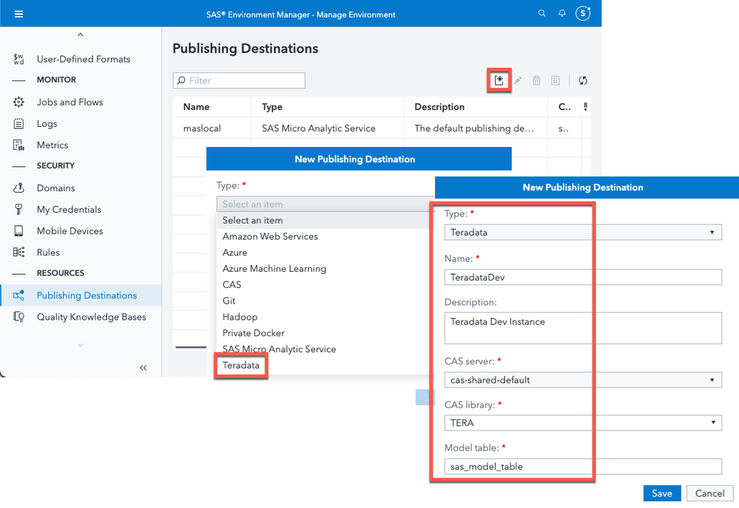
Task: Choose Hadoop destination type
Action: click(240, 317)
